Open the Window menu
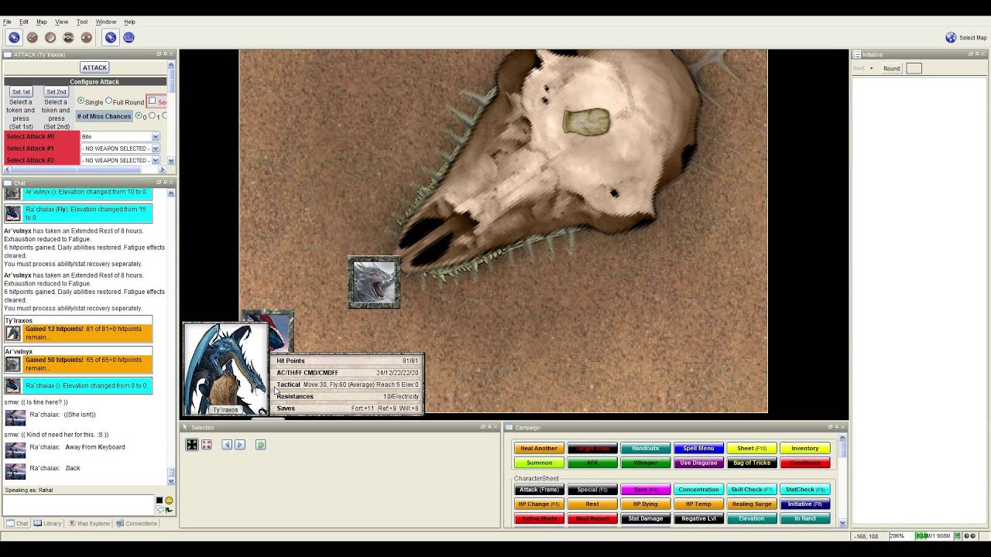This screenshot has height=557, width=991. [106, 22]
